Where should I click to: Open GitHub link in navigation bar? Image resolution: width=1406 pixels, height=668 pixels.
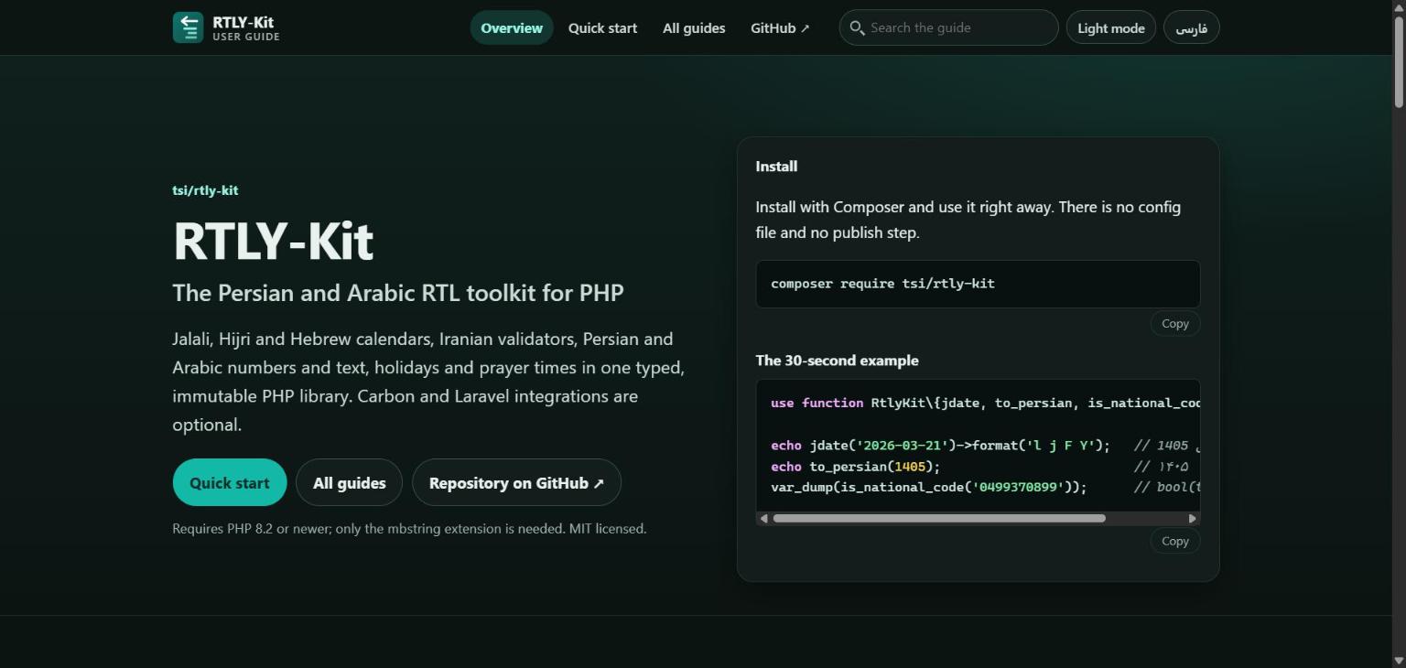pos(780,27)
